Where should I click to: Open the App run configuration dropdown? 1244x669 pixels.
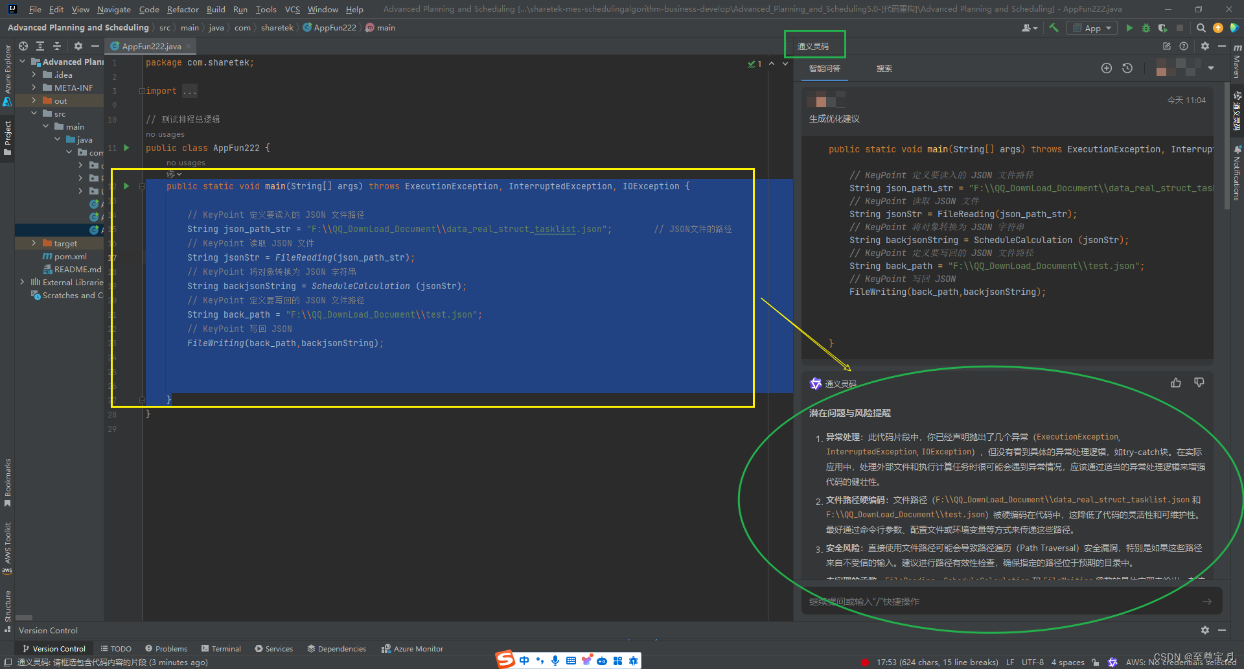pos(1092,28)
